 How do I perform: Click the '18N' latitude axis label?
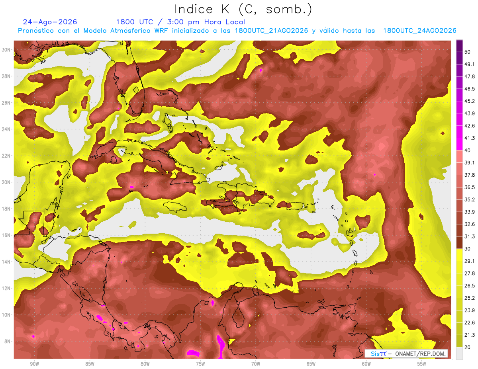pyautogui.click(x=6, y=209)
